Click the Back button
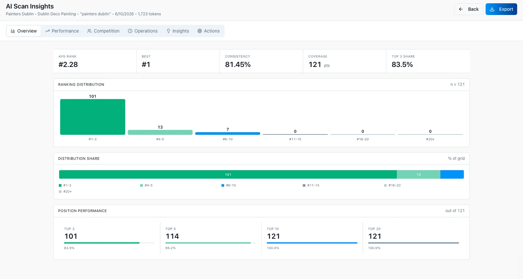Image resolution: width=523 pixels, height=279 pixels. pos(468,9)
